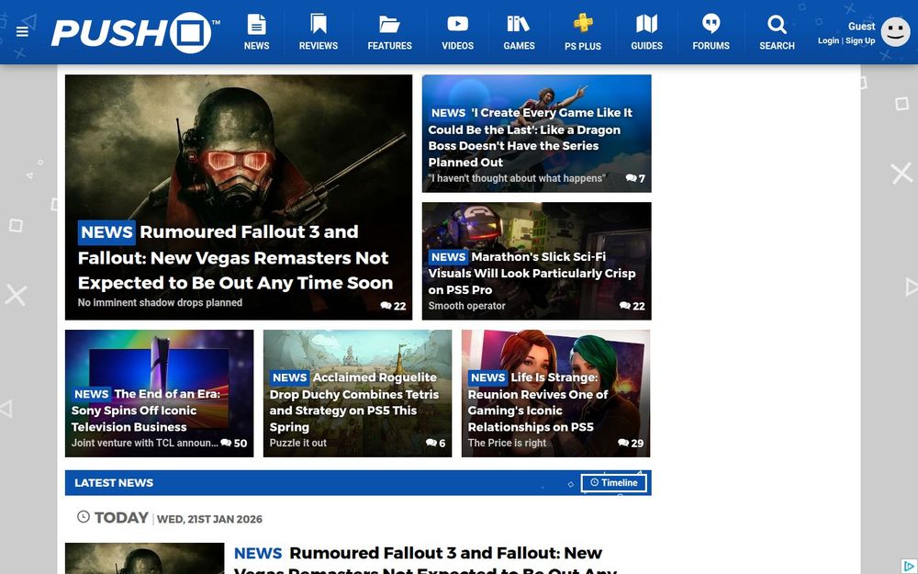Click the 'Guest' username text

[861, 27]
